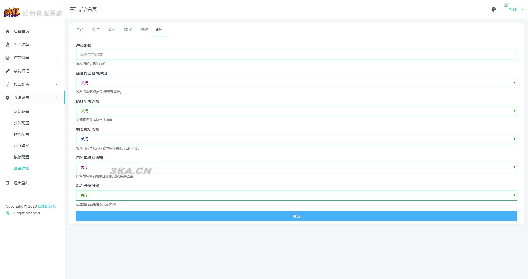Screen dimensions: 528x279
Task: Focus the 接收信息邮箱 input field
Action: click(x=296, y=55)
